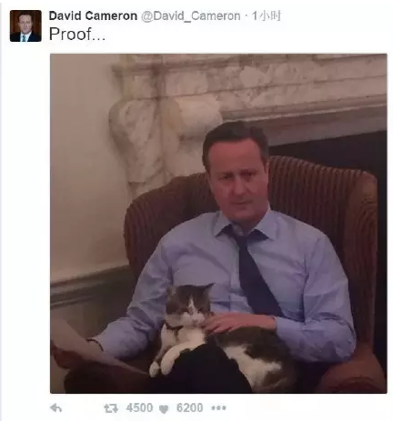This screenshot has height=422, width=393.
Task: Open the three-dots more options icon
Action: (x=218, y=408)
